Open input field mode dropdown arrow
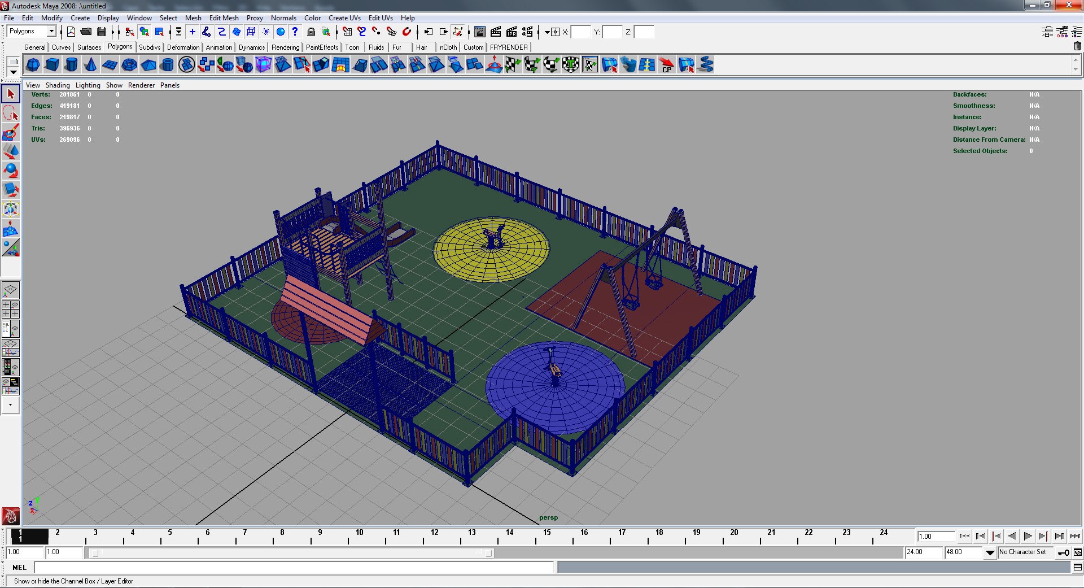The width and height of the screenshot is (1084, 588). pyautogui.click(x=547, y=32)
